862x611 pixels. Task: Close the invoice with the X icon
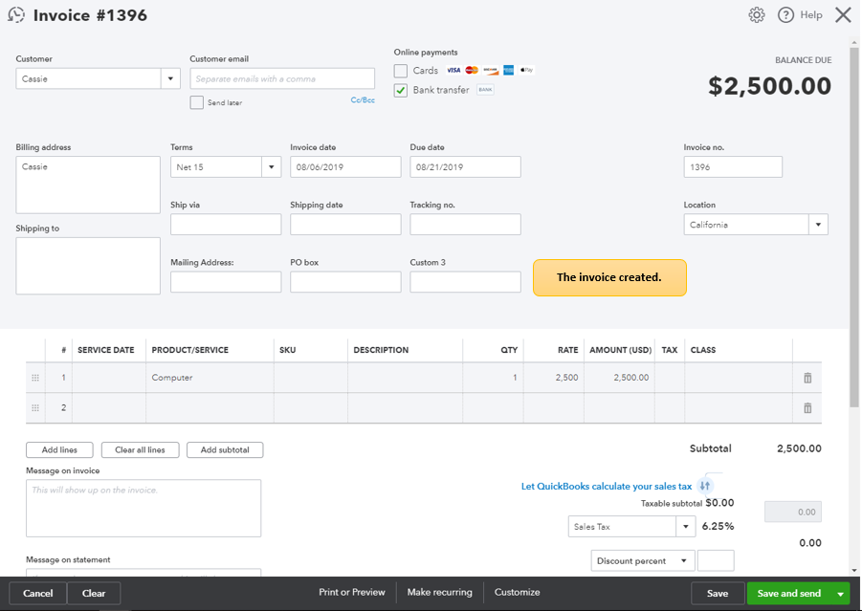click(843, 15)
